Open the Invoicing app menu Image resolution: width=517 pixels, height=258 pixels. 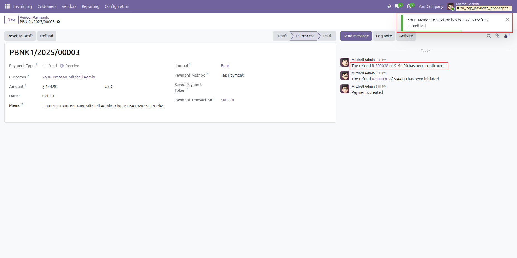22,6
